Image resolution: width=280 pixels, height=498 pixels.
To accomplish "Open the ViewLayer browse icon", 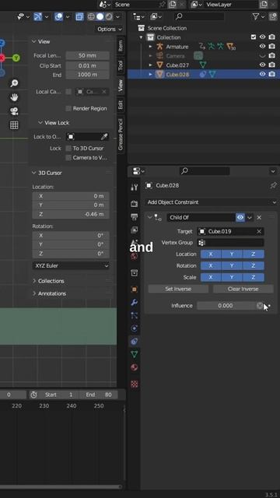I will pos(196,5).
